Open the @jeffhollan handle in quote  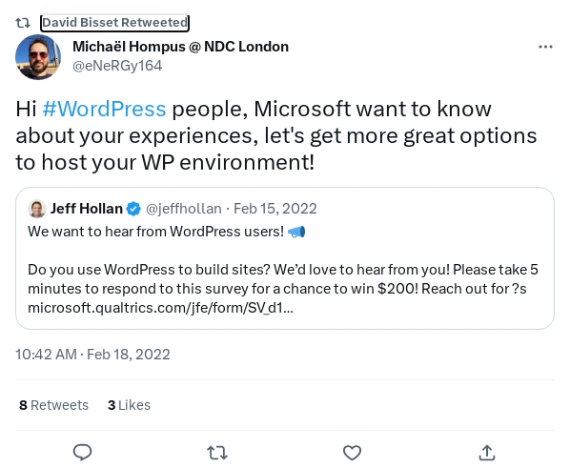click(184, 209)
